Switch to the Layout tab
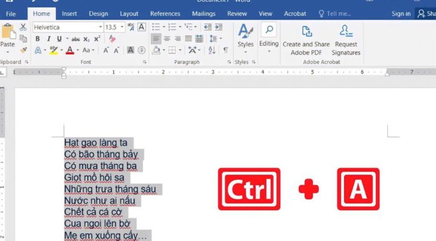Image resolution: width=436 pixels, height=241 pixels. pyautogui.click(x=129, y=14)
